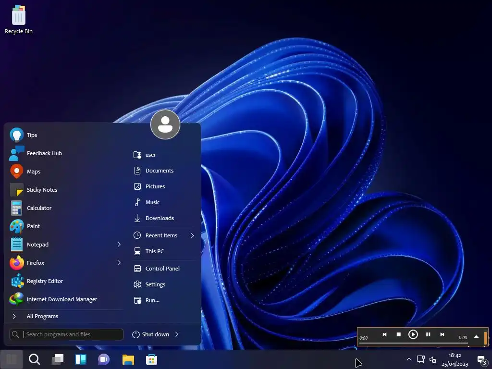Open taskbar Search magnifier
The image size is (492, 369).
[x=34, y=359]
